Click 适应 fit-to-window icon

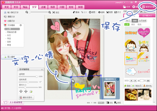[56, 12]
